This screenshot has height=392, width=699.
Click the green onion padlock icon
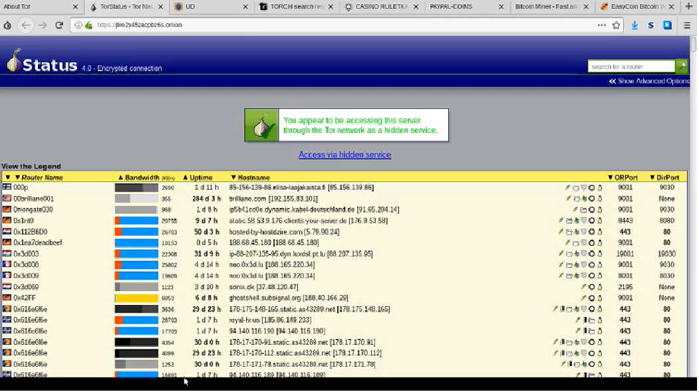point(88,25)
